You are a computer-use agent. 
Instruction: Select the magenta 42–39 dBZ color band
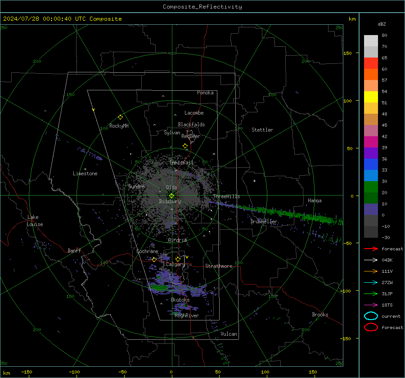(371, 142)
